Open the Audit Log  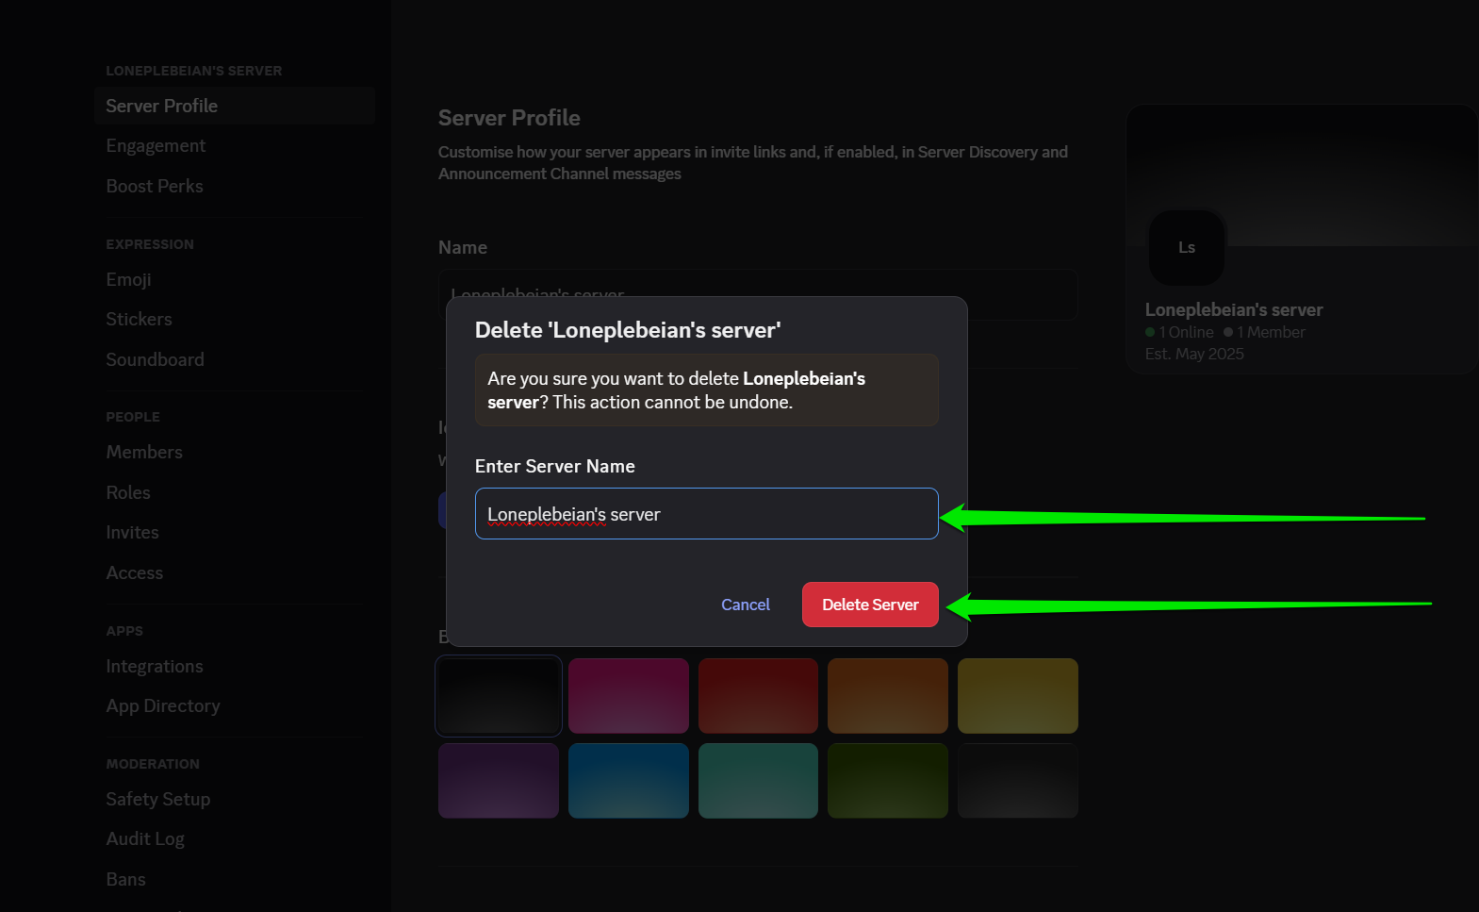pyautogui.click(x=145, y=839)
